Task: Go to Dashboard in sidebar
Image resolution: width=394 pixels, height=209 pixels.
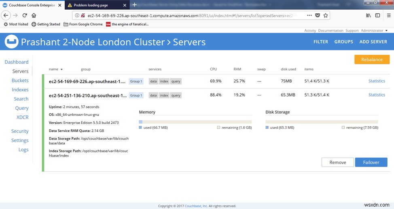Action: click(17, 62)
